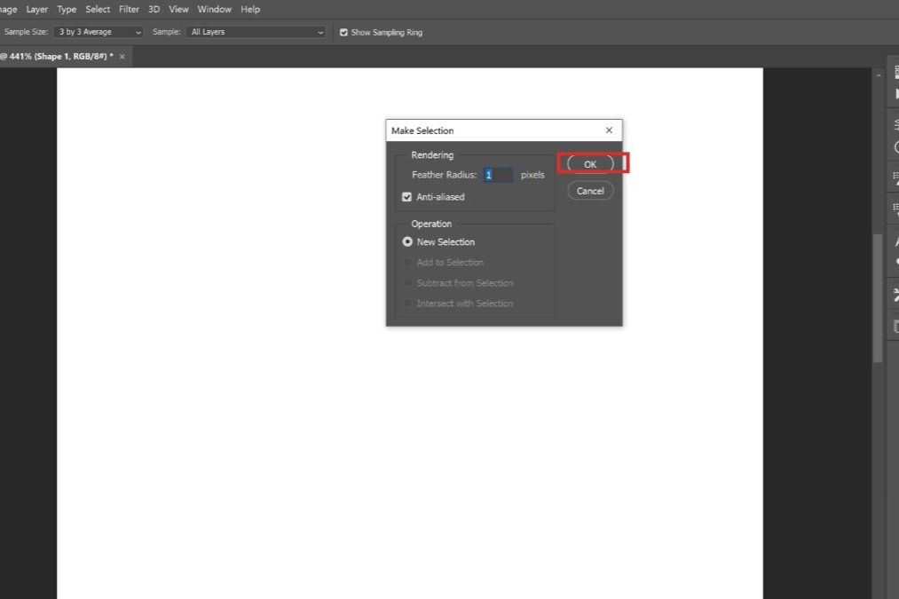Screen dimensions: 899x599
Task: Expand the Sample All Layers dropdown
Action: coord(256,32)
